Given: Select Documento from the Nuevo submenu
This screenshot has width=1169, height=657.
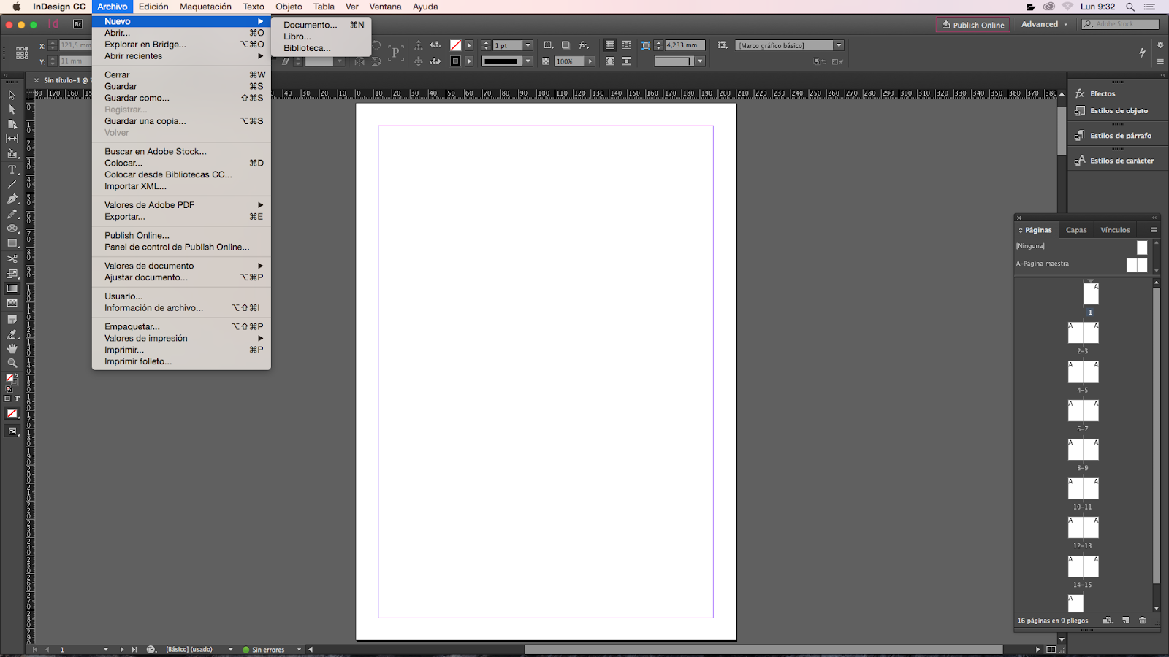Looking at the screenshot, I should coord(311,24).
